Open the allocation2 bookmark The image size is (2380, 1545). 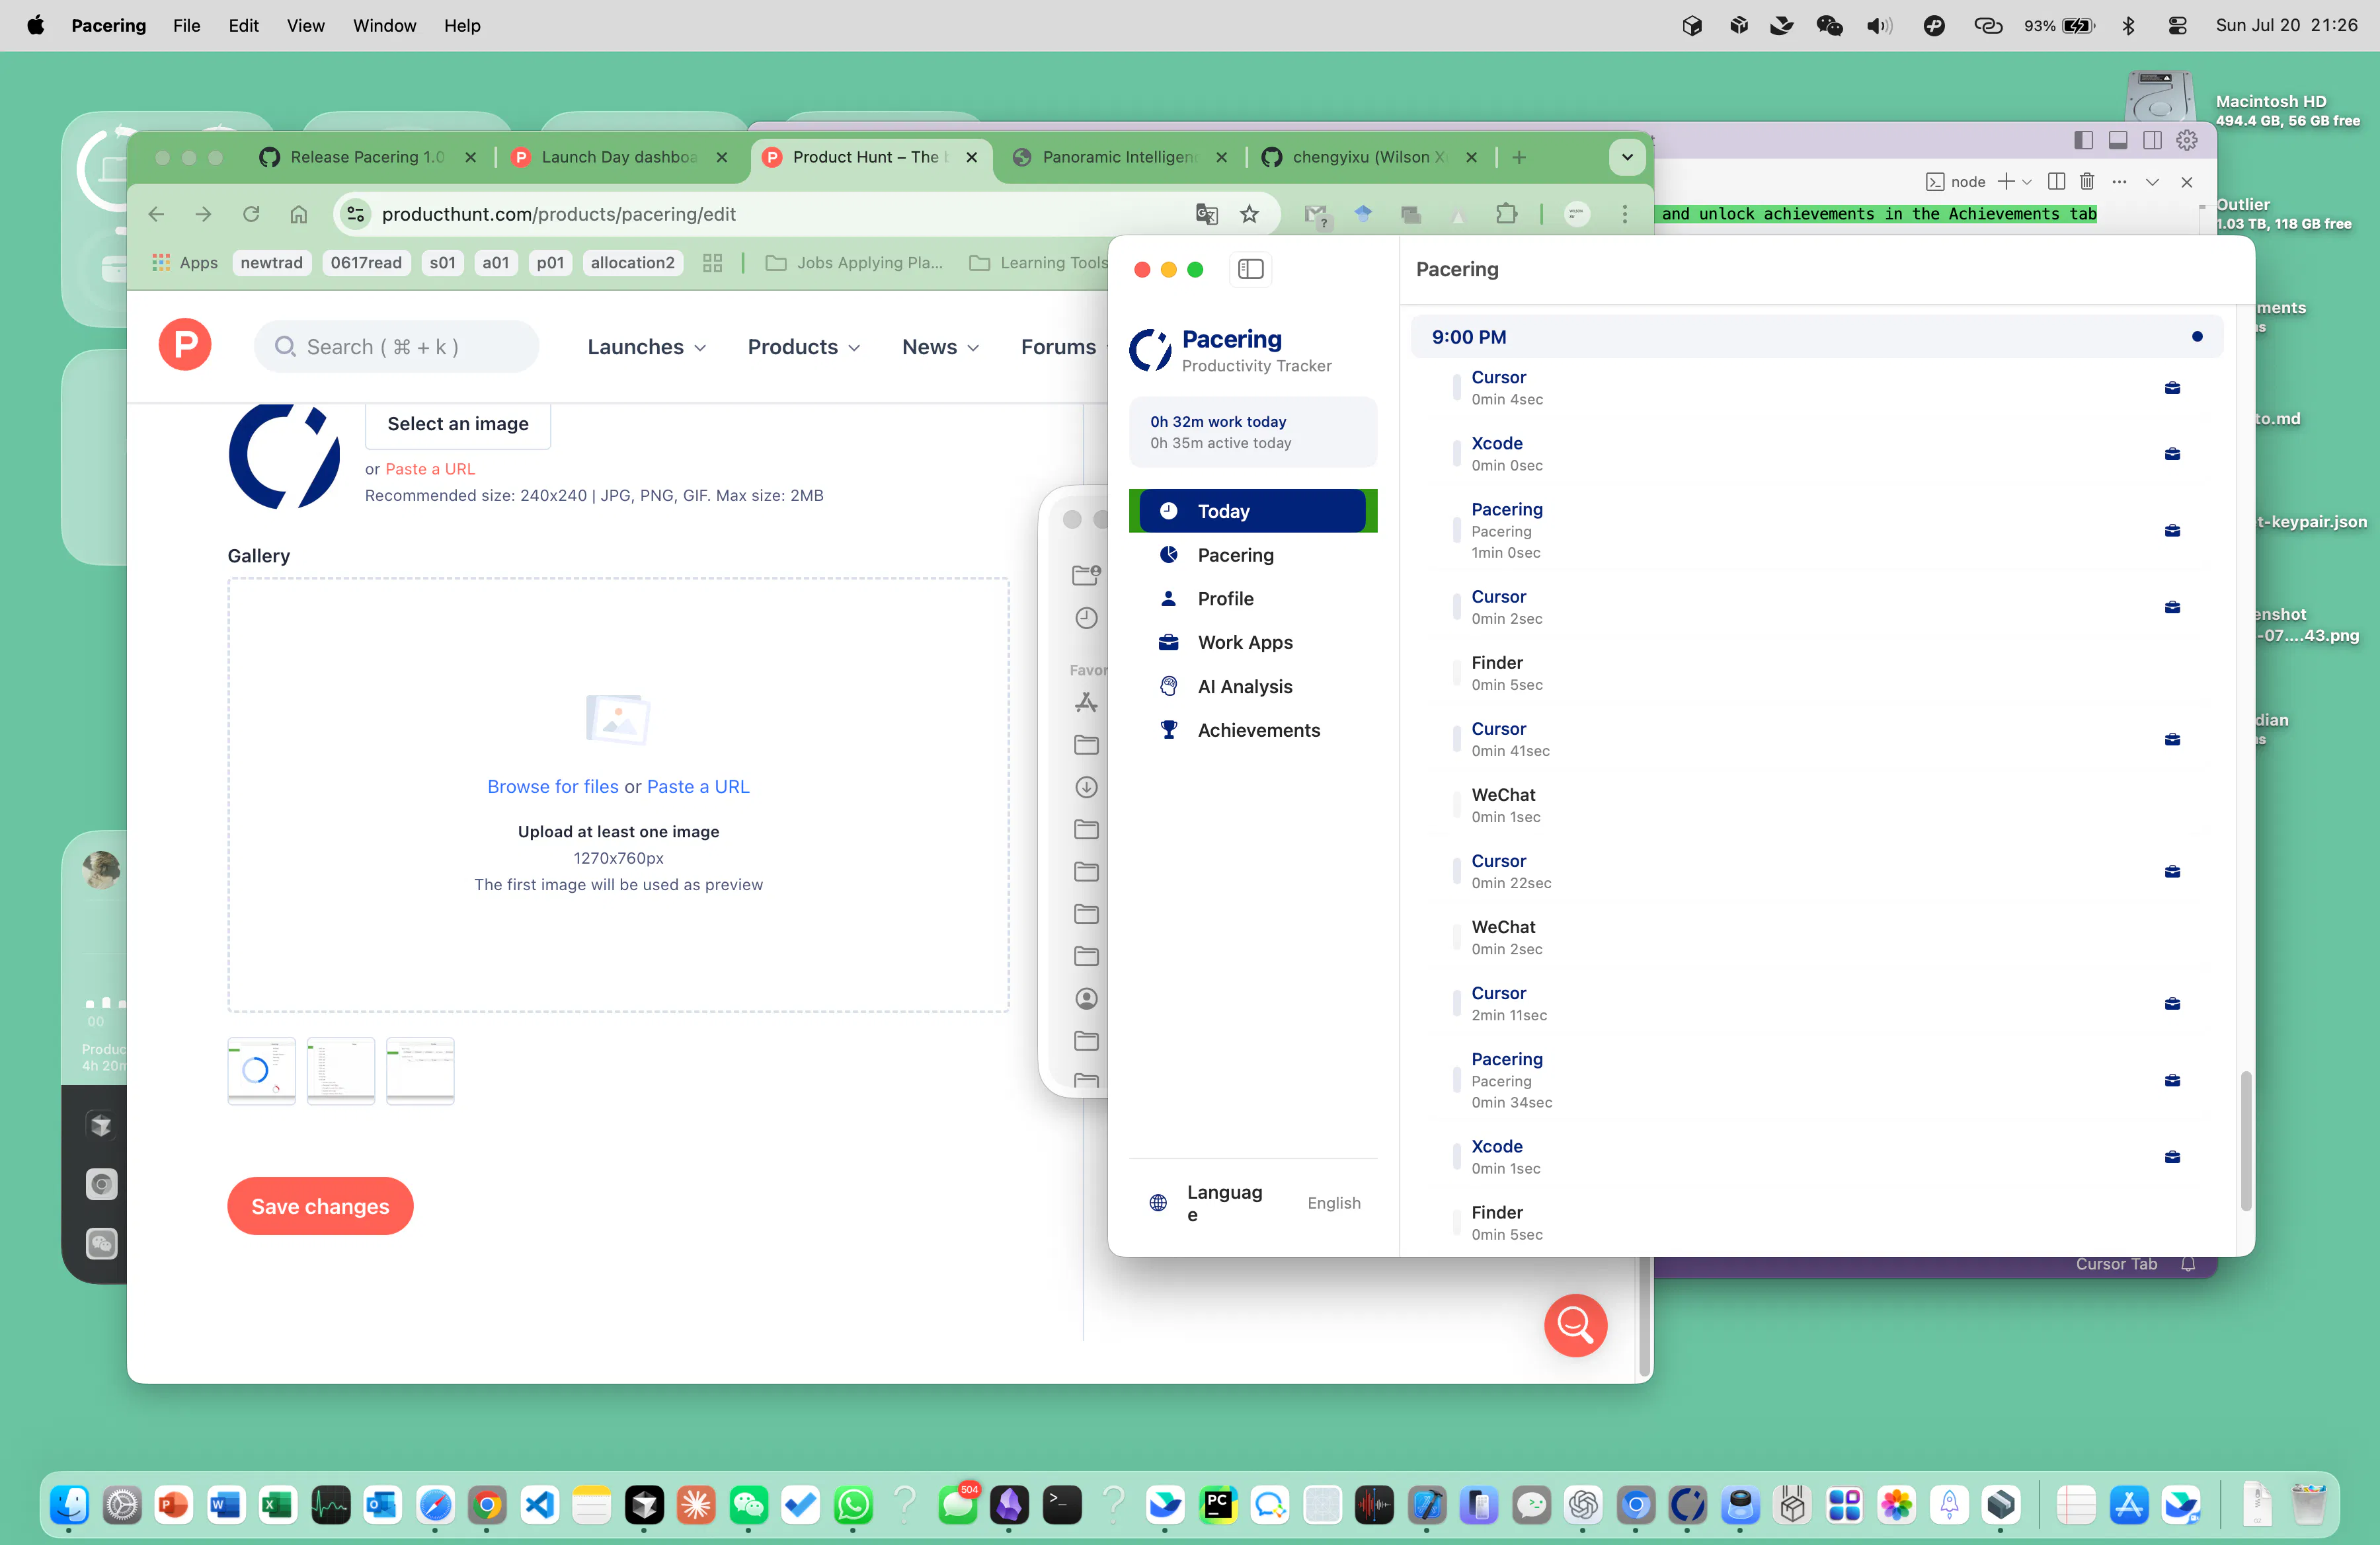pos(632,263)
